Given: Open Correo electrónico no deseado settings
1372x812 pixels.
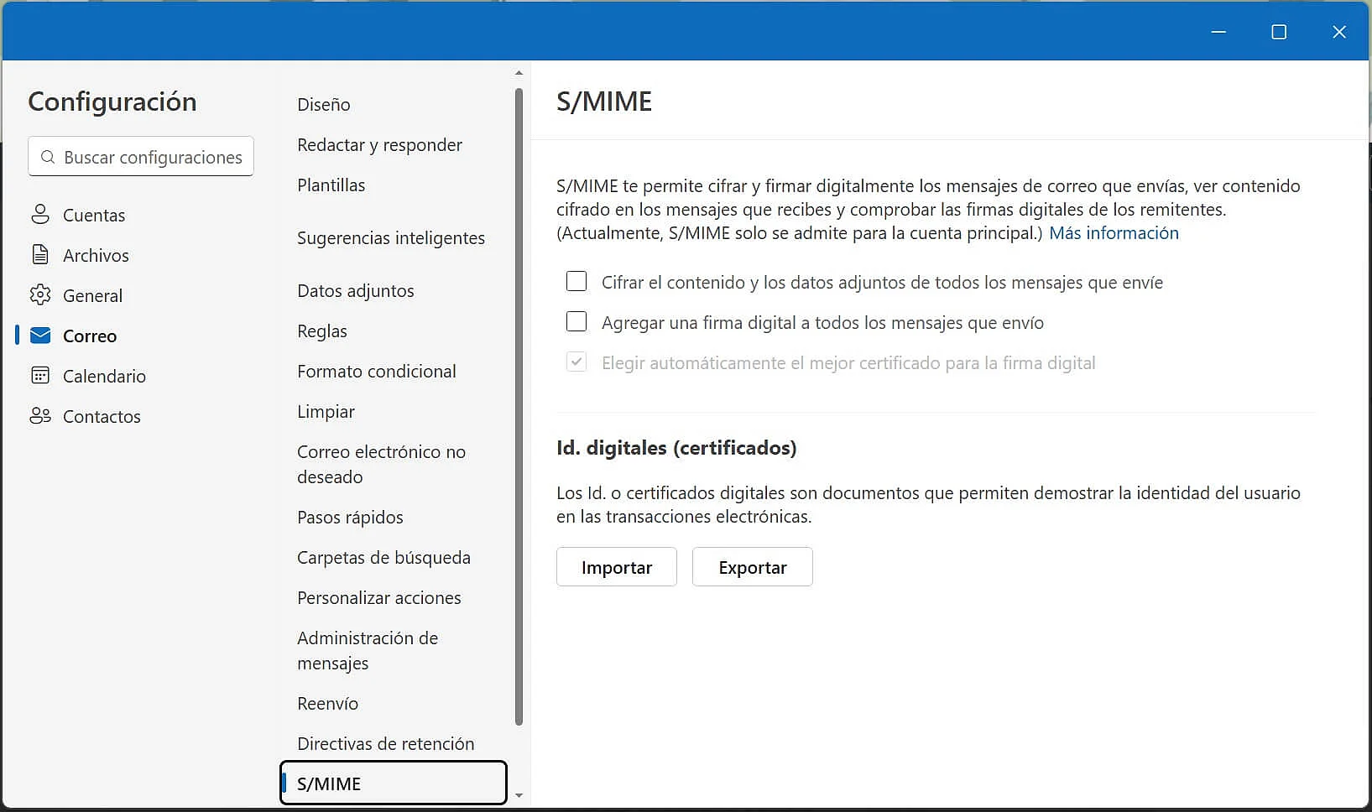Looking at the screenshot, I should click(x=381, y=465).
